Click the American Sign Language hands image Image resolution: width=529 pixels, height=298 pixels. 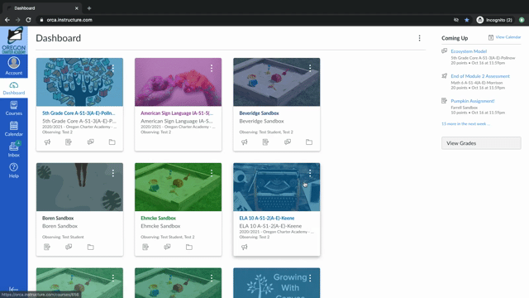[179, 82]
